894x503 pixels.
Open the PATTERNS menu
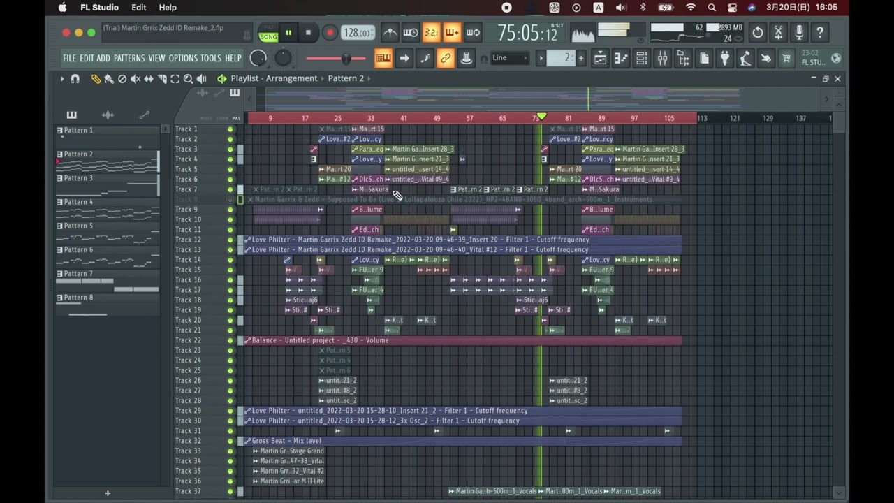coord(129,59)
